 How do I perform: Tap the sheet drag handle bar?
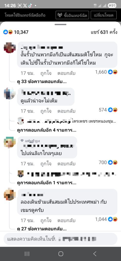tap(61, 24)
